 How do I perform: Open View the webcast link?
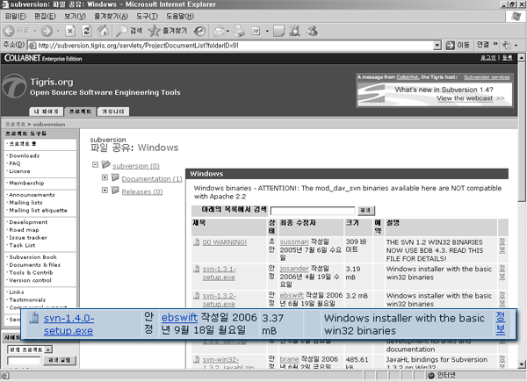[465, 98]
